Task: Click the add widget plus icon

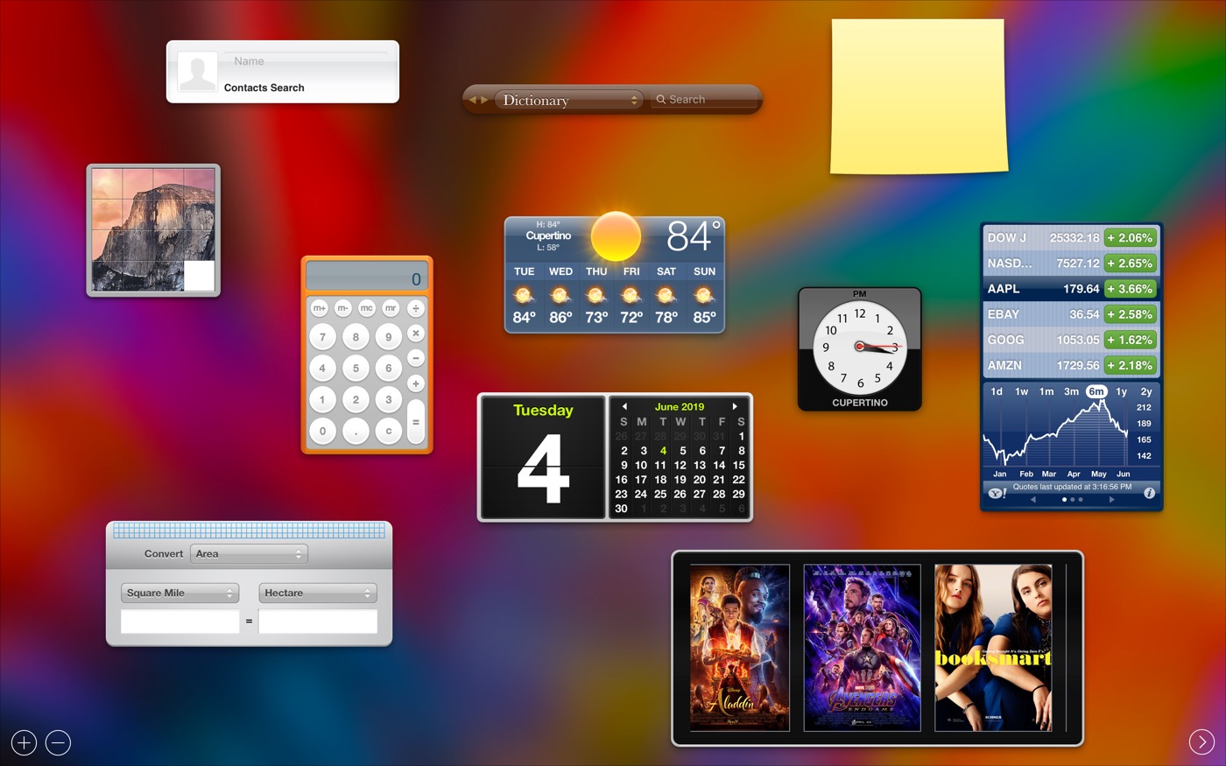Action: [x=24, y=743]
